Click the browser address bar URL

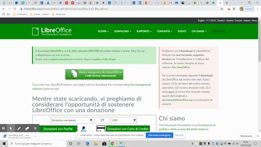66,9
